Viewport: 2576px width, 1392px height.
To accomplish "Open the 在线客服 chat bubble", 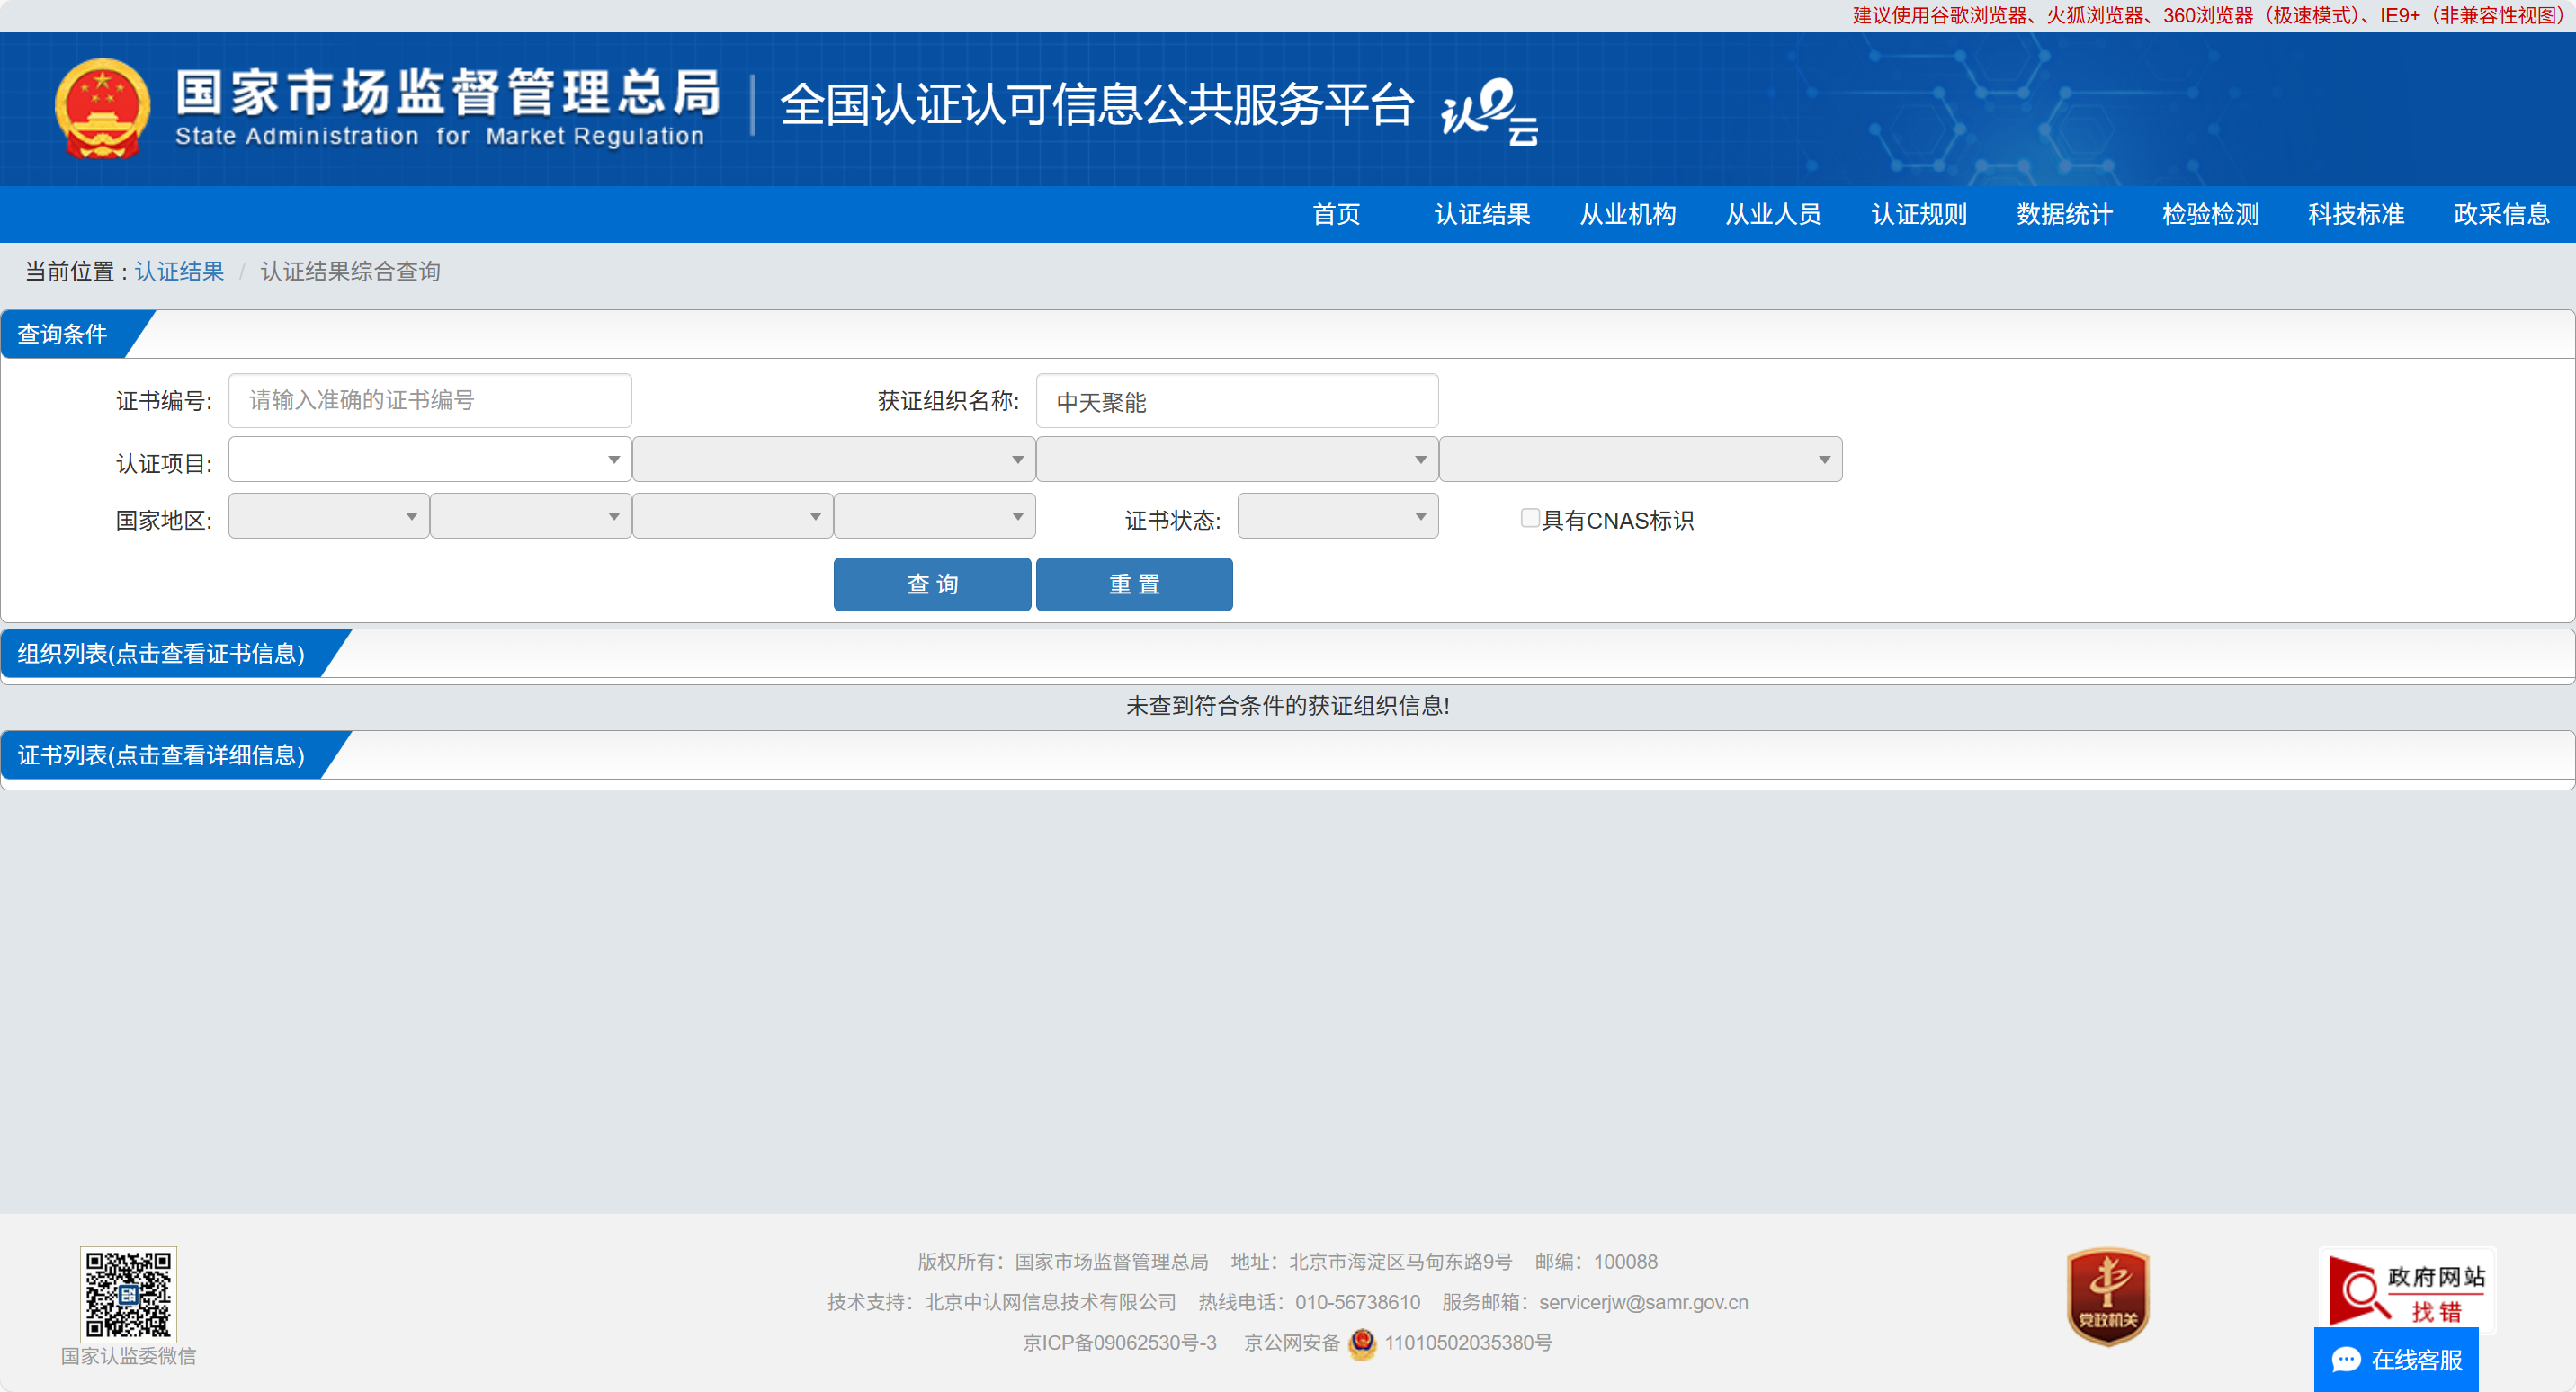I will [x=2396, y=1359].
